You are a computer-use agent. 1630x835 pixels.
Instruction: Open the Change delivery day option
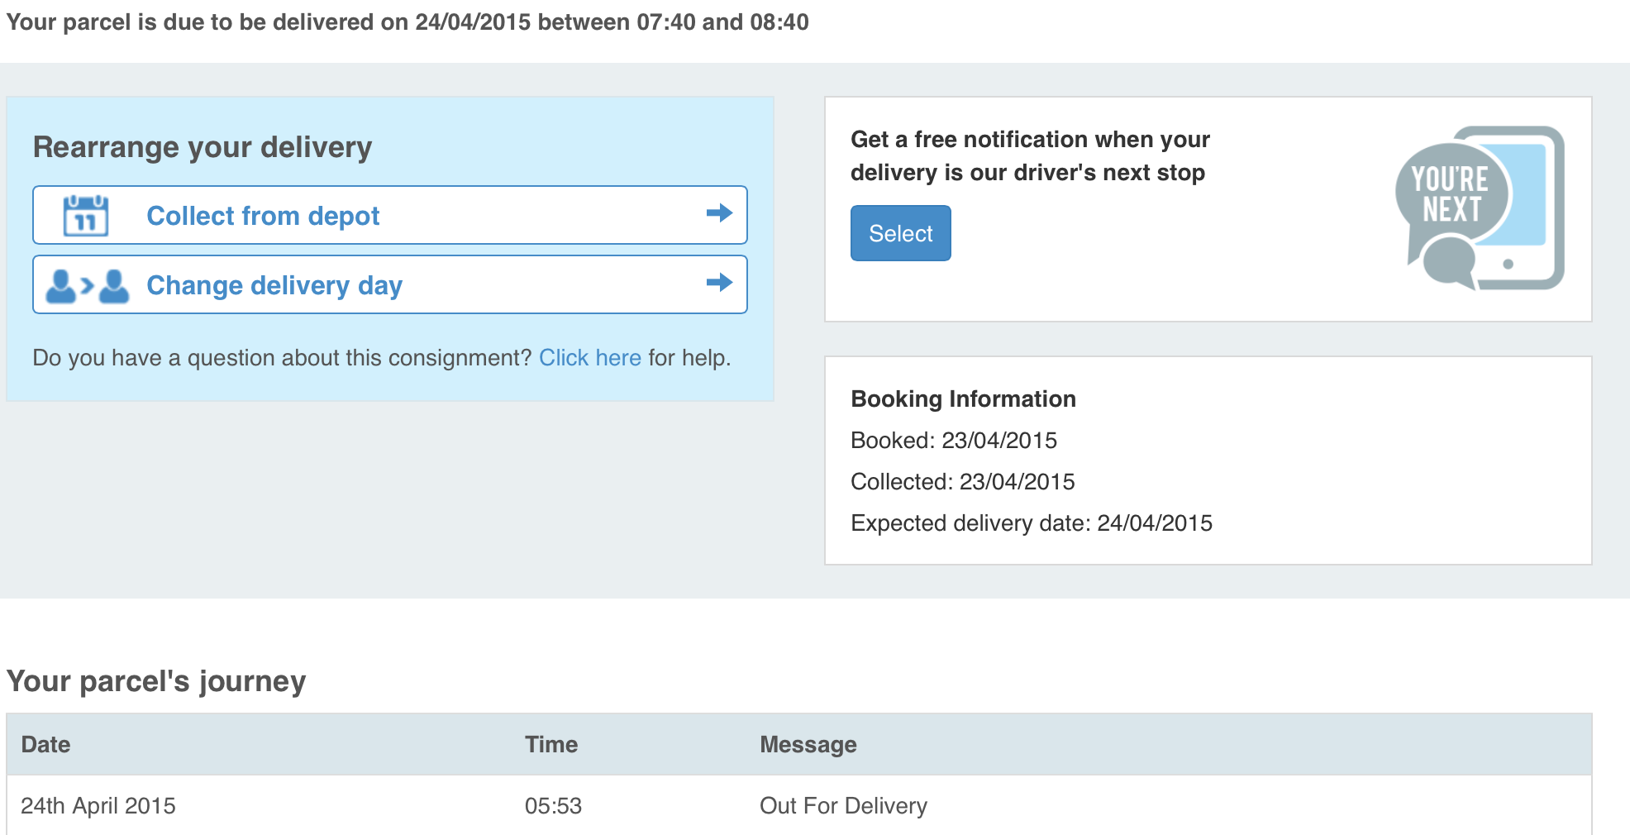(x=390, y=284)
